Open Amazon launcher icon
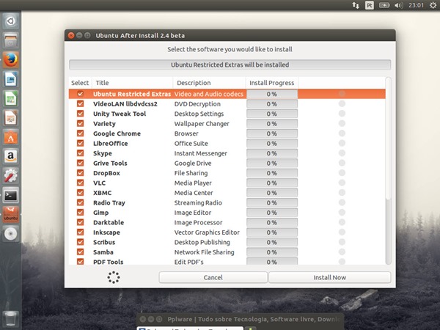Image resolution: width=440 pixels, height=330 pixels. (x=11, y=157)
